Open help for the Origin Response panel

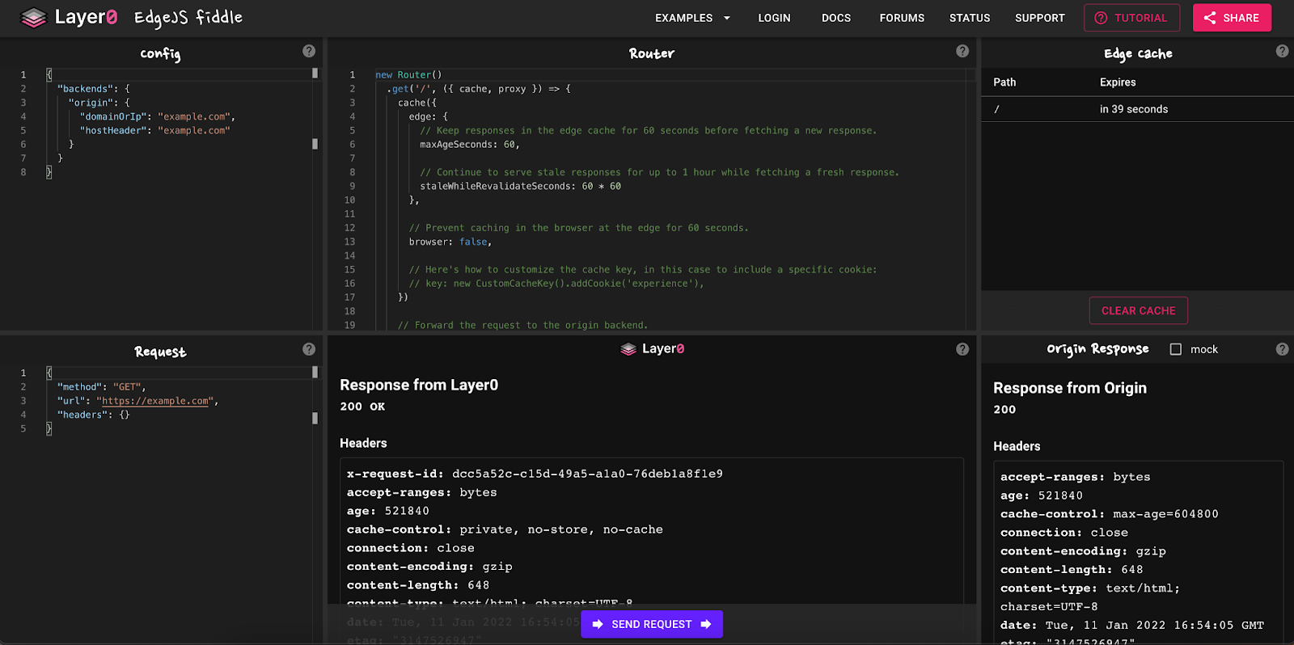tap(1282, 349)
